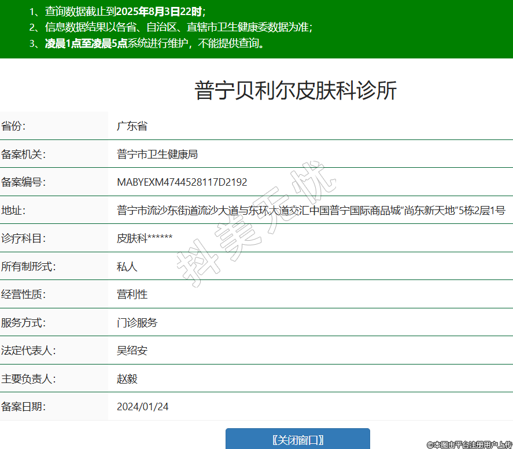This screenshot has height=449, width=513.
Task: Click the 私人 ownership value
Action: 127,267
